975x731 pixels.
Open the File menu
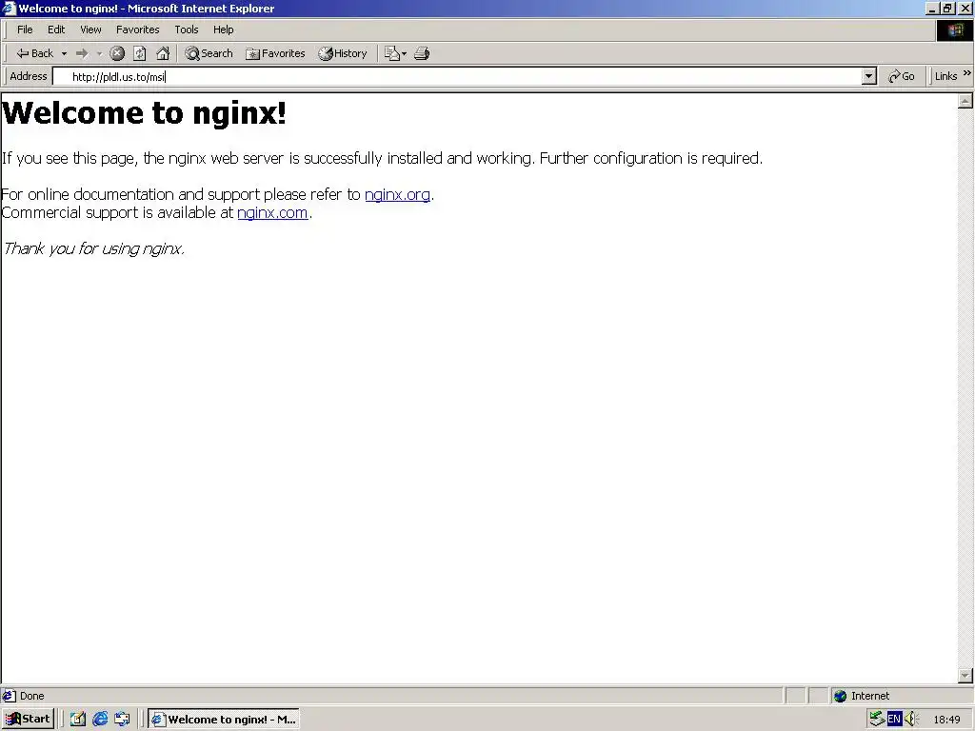[25, 30]
